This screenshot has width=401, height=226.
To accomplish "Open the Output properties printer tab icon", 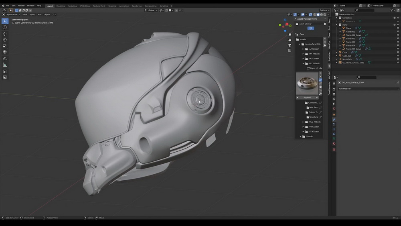I will (x=334, y=94).
